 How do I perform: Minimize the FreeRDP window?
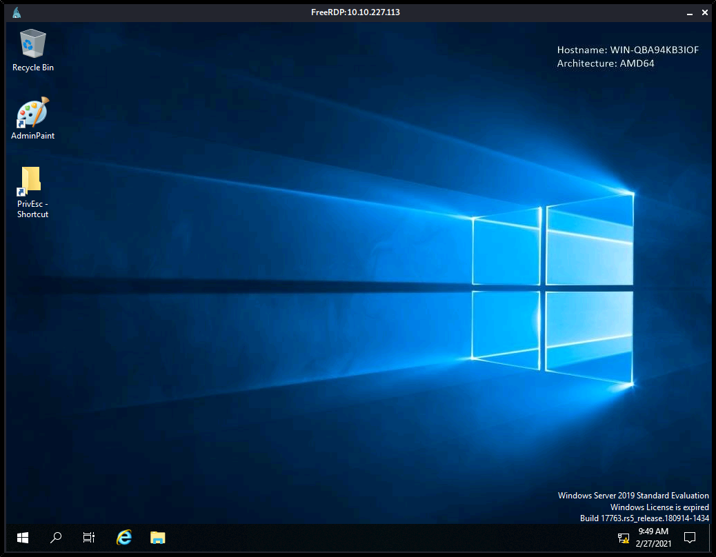(690, 13)
